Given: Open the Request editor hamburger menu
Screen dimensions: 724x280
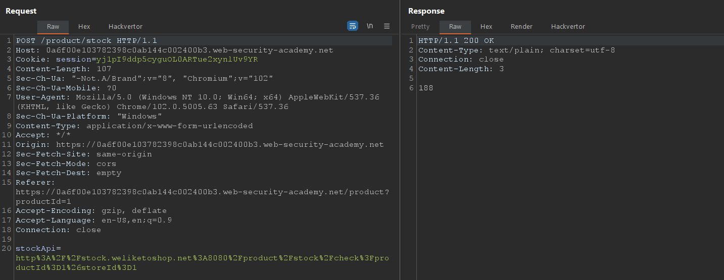Looking at the screenshot, I should [x=387, y=26].
